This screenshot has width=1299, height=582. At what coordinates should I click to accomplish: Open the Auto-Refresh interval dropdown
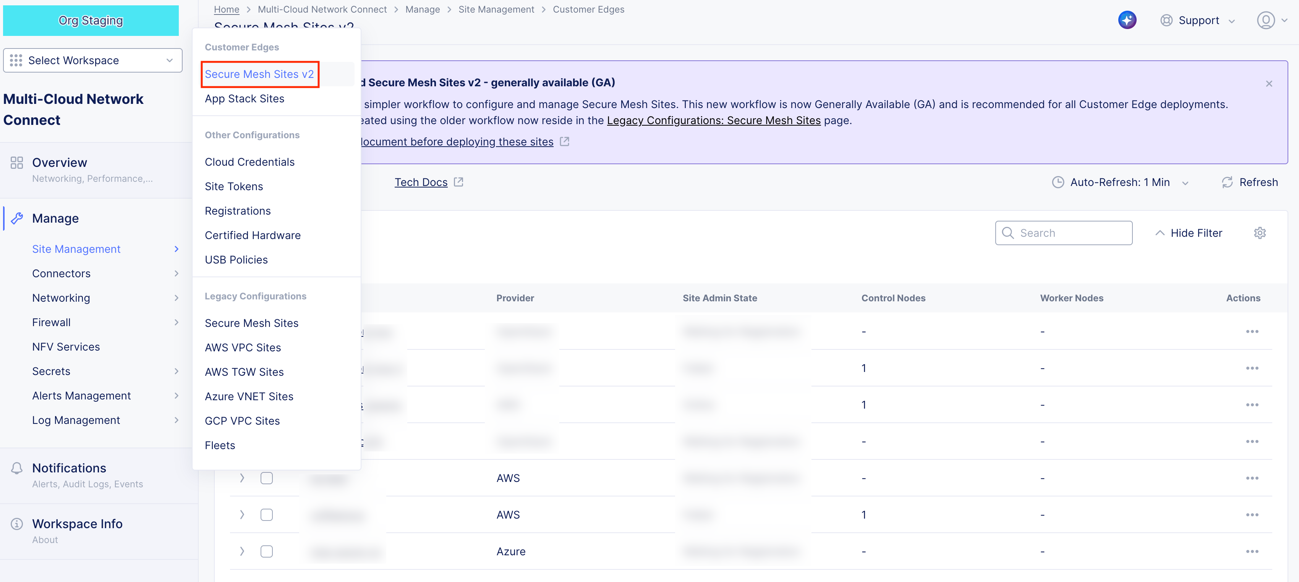(x=1184, y=183)
